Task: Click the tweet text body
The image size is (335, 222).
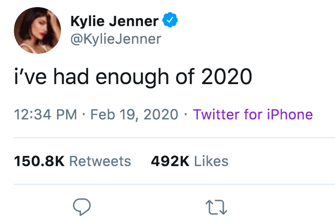Action: coord(133,77)
